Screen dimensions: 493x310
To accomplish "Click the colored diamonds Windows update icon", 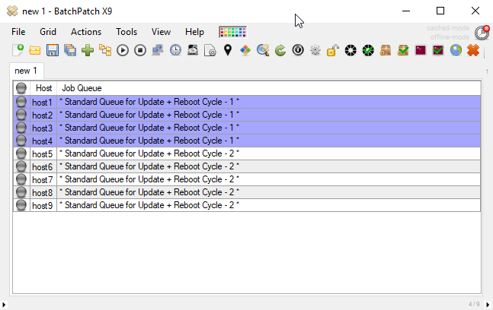I will (x=245, y=50).
